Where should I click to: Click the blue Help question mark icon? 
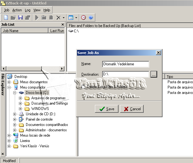click(91, 18)
